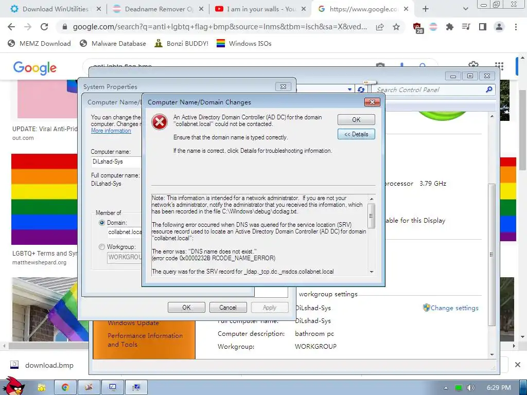Close the downloads bar with the X
The width and height of the screenshot is (527, 395).
518,365
